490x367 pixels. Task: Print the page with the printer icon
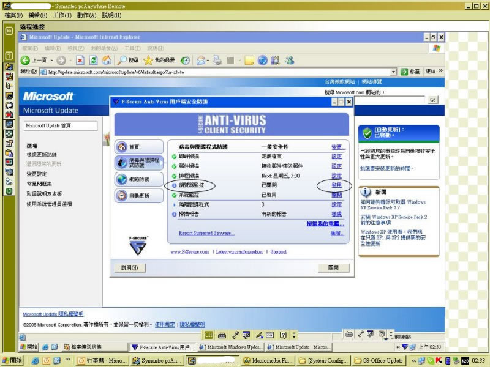tap(217, 60)
